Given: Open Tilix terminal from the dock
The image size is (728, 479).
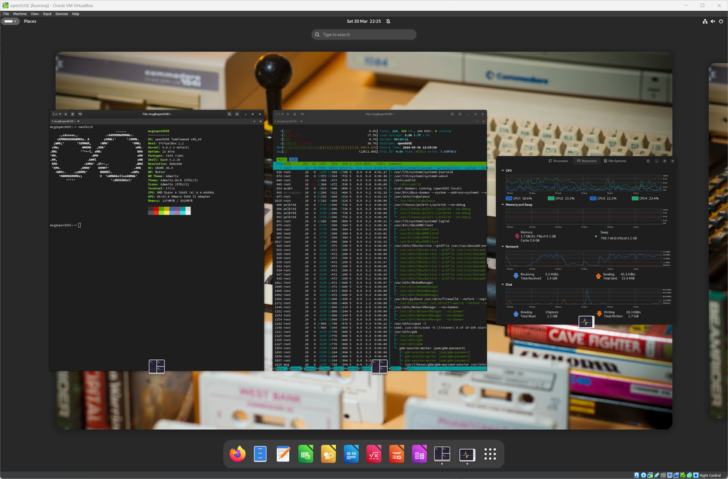Looking at the screenshot, I should pos(442,454).
